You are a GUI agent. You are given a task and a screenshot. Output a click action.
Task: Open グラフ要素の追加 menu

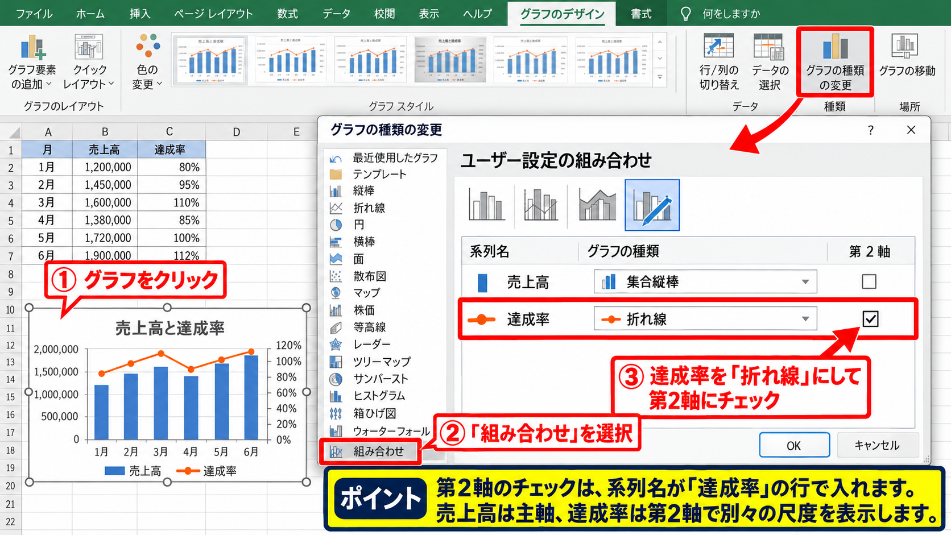(x=32, y=63)
